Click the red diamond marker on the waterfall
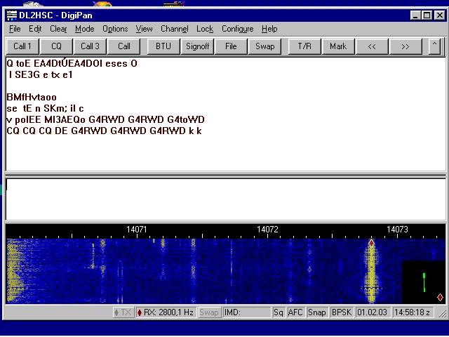449x337 pixels. (x=371, y=243)
